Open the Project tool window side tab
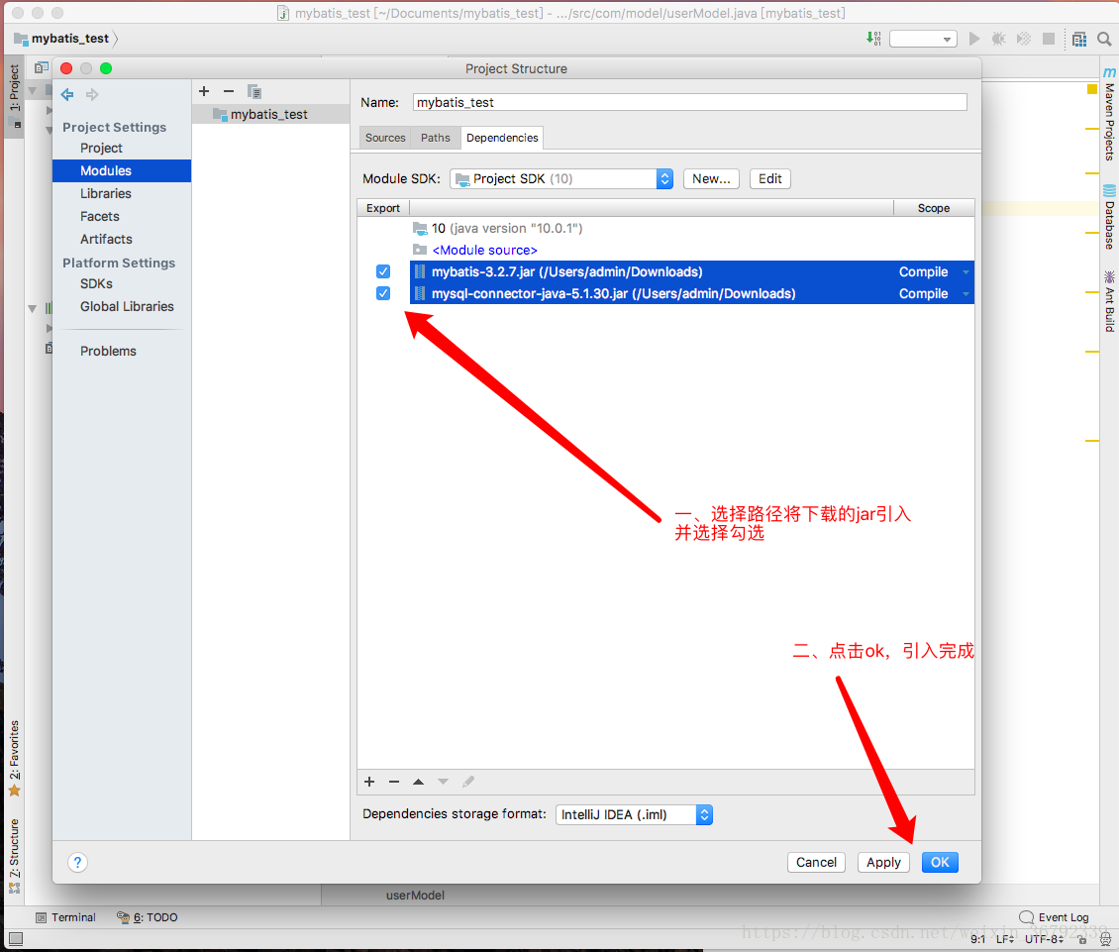This screenshot has height=952, width=1119. 14,96
